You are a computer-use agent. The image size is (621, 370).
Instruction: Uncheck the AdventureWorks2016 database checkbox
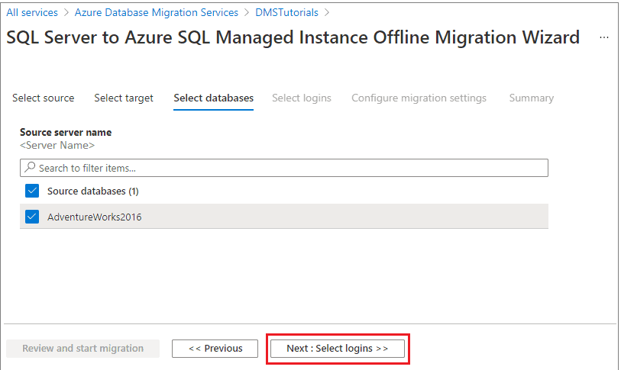click(32, 217)
